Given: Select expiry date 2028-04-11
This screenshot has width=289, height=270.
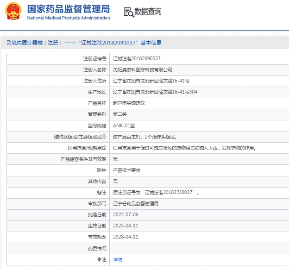Looking at the screenshot, I should (x=126, y=237).
